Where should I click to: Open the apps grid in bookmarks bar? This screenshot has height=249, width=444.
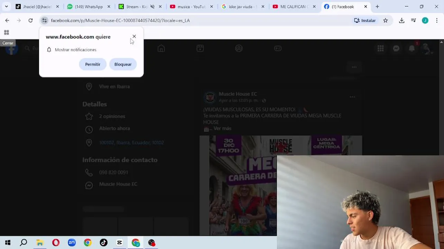6,33
